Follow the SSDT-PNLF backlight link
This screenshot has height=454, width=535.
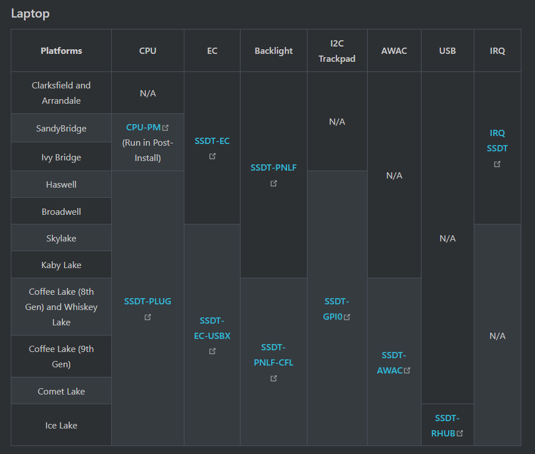click(273, 167)
